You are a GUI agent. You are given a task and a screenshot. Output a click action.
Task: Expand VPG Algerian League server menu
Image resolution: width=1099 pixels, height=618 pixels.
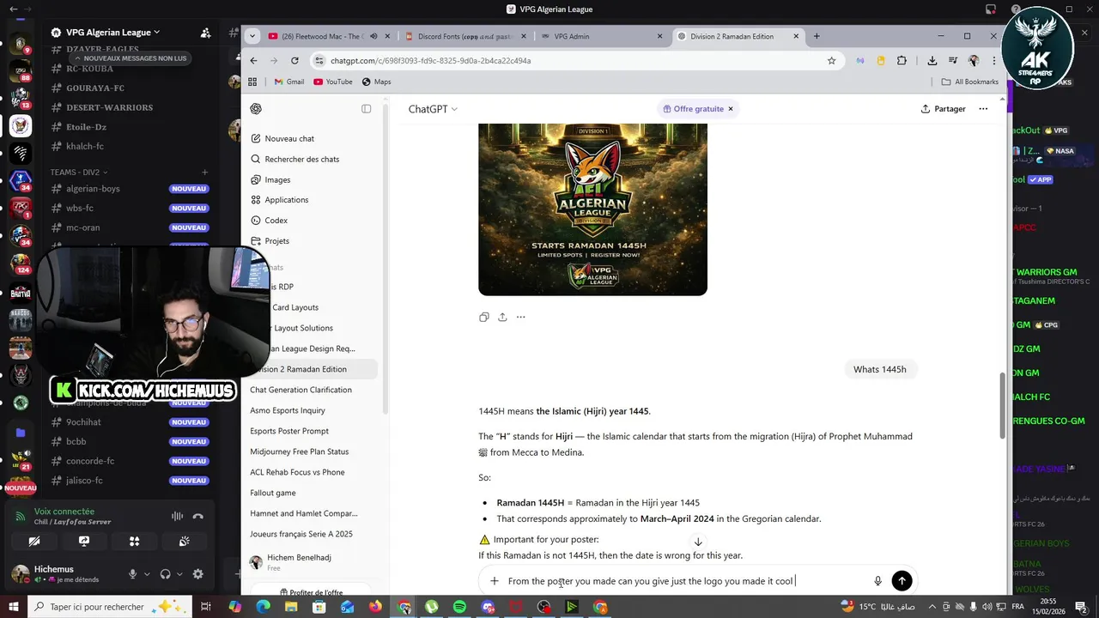point(113,33)
